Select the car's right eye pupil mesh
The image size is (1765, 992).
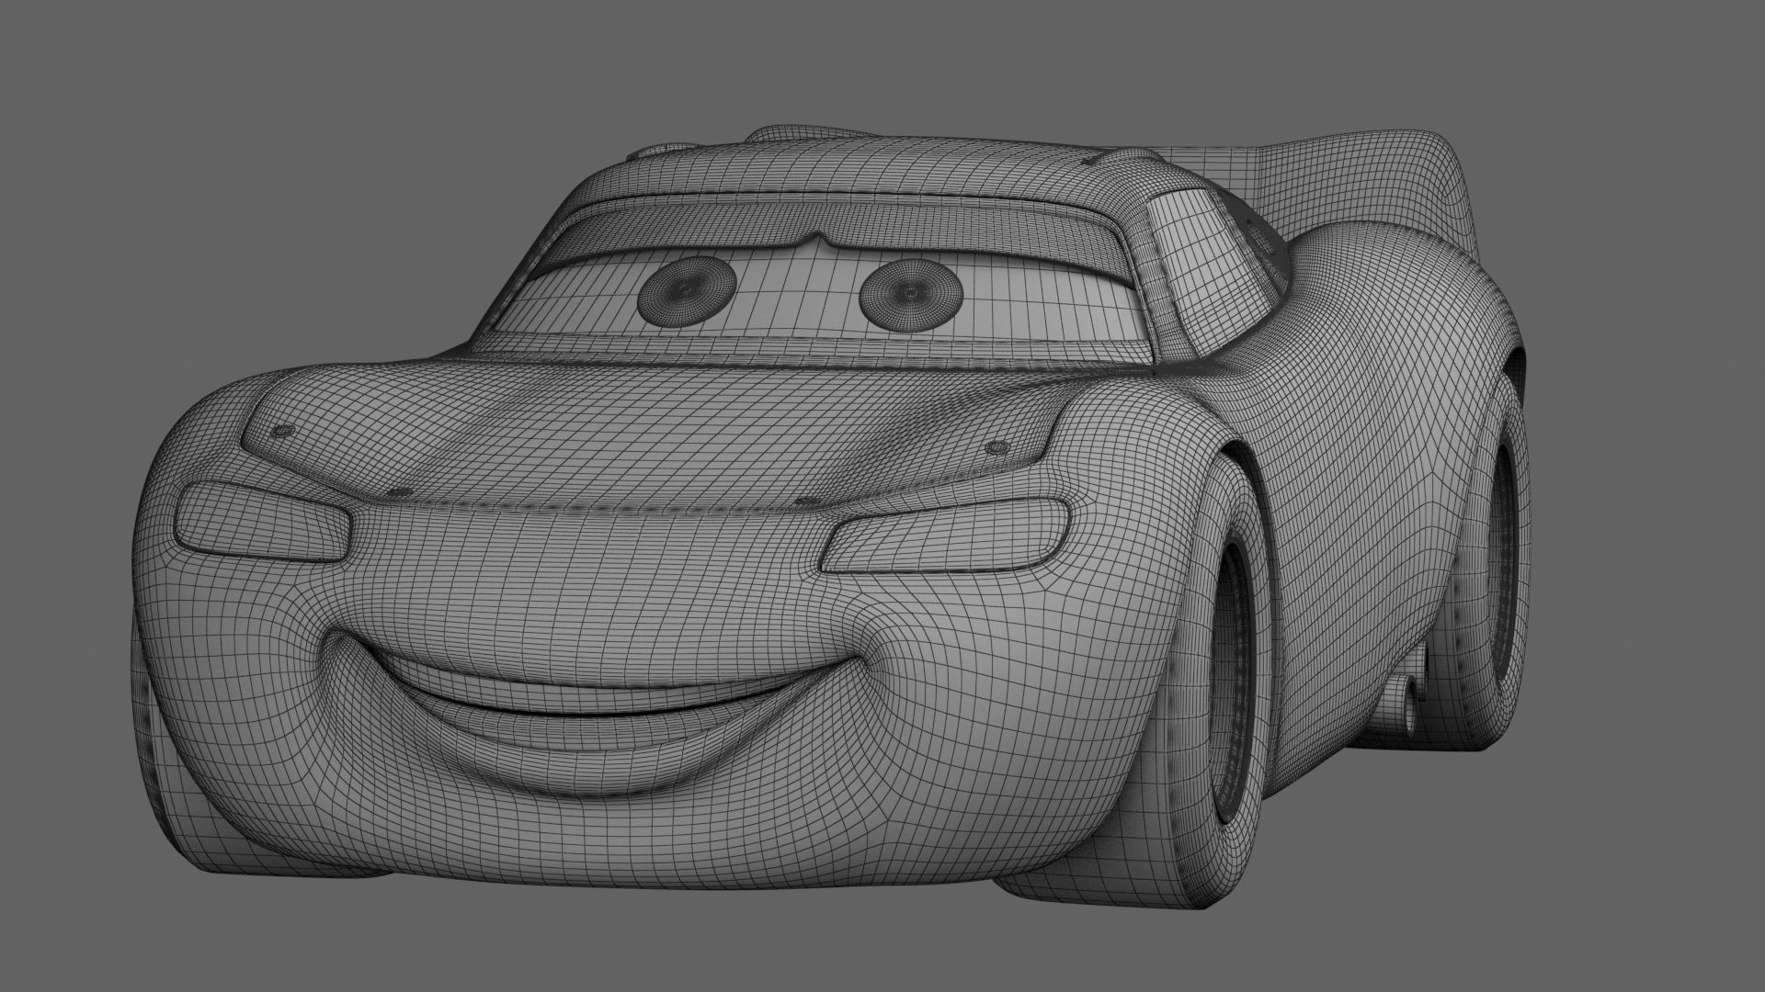coord(911,295)
